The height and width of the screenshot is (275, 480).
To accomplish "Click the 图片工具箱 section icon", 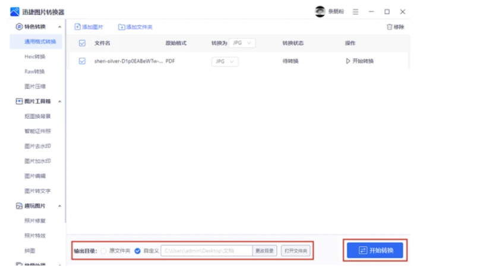I will point(19,102).
